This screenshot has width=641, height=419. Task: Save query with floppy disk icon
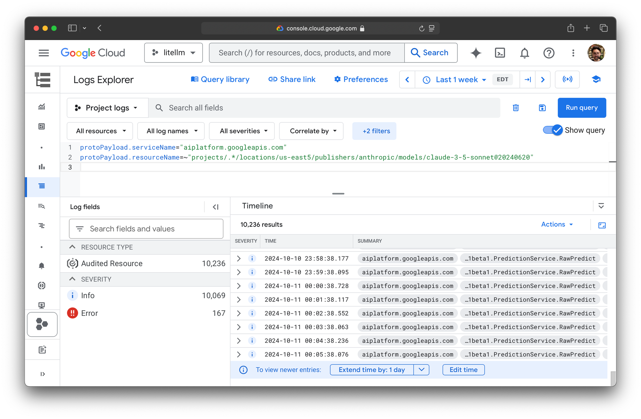[542, 108]
